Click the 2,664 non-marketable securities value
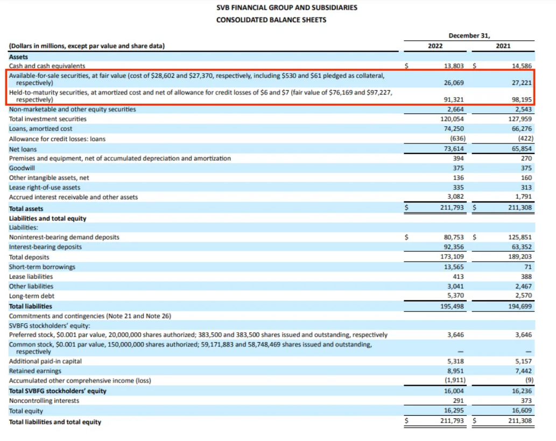The width and height of the screenshot is (556, 441). pos(455,109)
